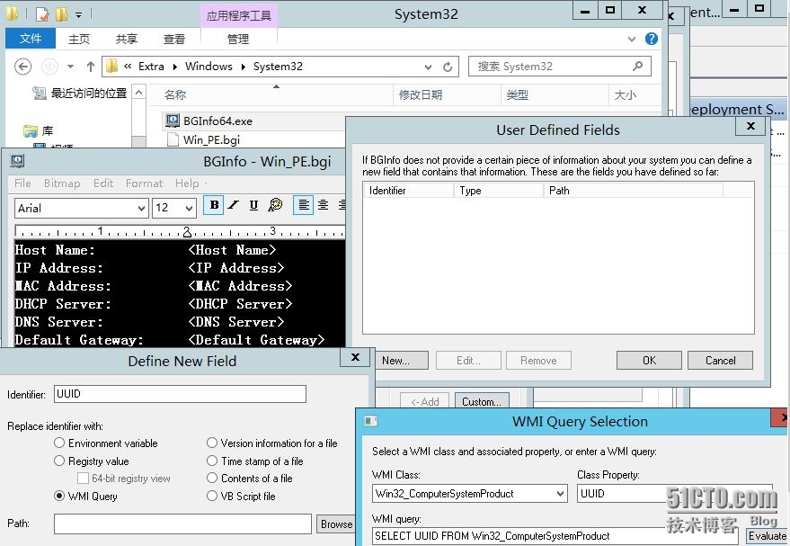
Task: Refresh the System32 folder view
Action: coord(448,67)
